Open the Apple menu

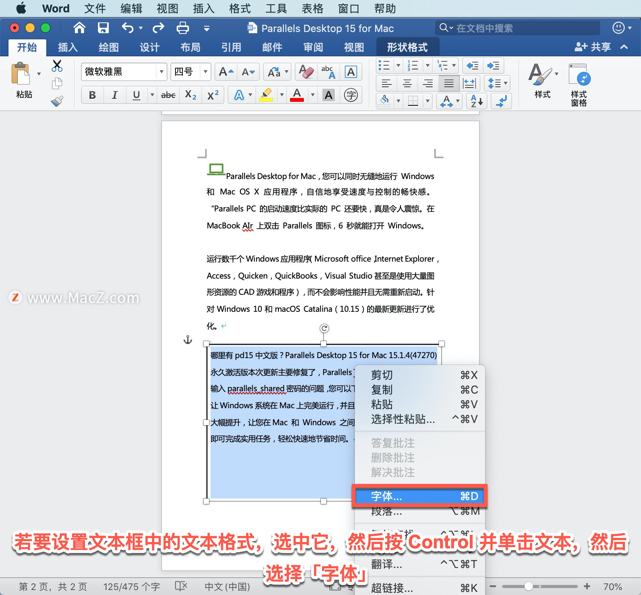click(x=22, y=8)
